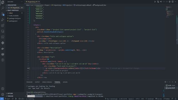Switch to the PROBLEMS panel tab
Viewport: 178px width, 100px height.
(29, 82)
